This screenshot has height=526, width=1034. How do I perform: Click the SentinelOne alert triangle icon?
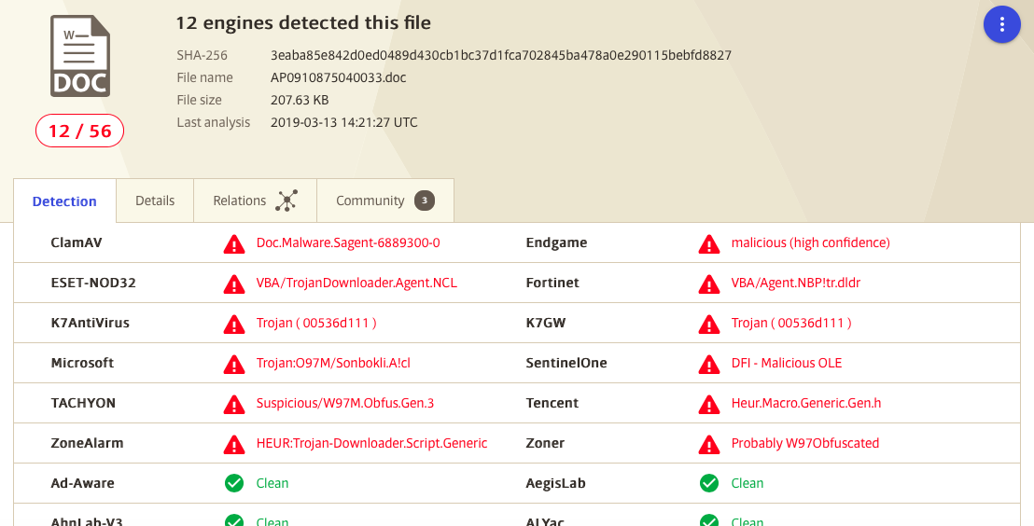[x=709, y=365]
